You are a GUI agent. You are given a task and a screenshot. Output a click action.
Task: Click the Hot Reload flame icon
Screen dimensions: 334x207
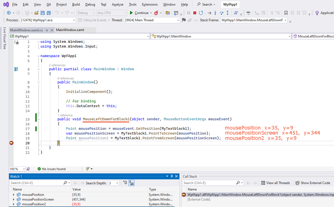tap(156, 13)
